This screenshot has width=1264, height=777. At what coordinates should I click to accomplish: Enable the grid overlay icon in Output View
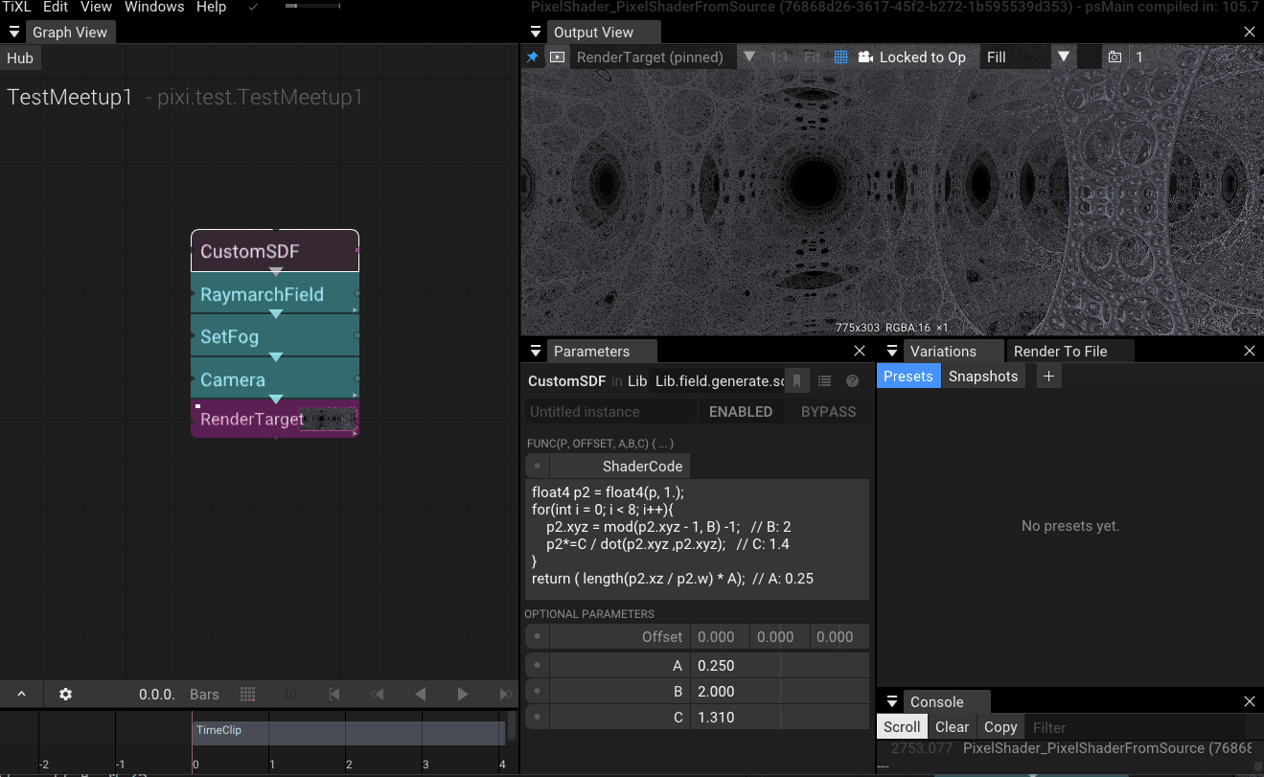click(840, 57)
